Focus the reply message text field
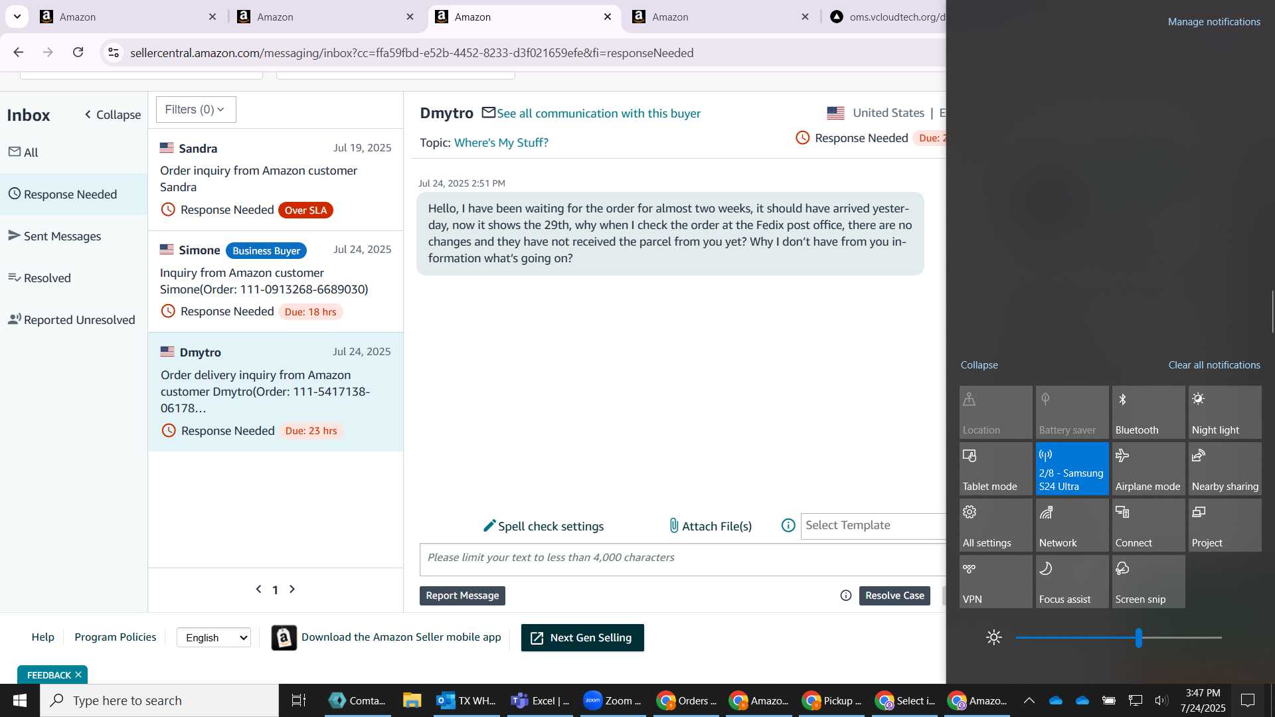Screen dimensions: 1275x717 (x=683, y=559)
